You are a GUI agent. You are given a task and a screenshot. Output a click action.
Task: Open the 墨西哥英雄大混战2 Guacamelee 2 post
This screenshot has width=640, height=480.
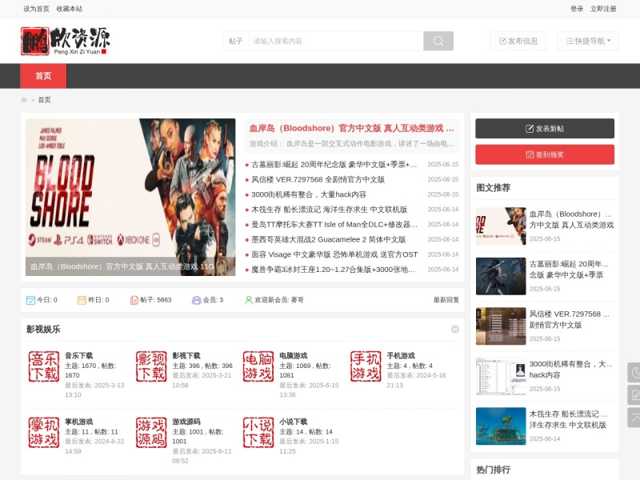pyautogui.click(x=329, y=239)
